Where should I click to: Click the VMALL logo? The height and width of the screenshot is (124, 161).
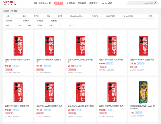click(10, 3)
